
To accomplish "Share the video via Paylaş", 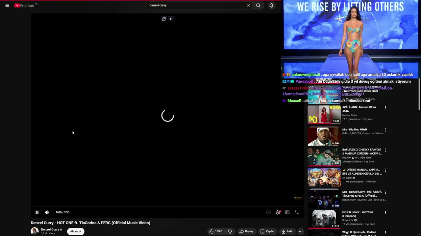I will point(246,231).
